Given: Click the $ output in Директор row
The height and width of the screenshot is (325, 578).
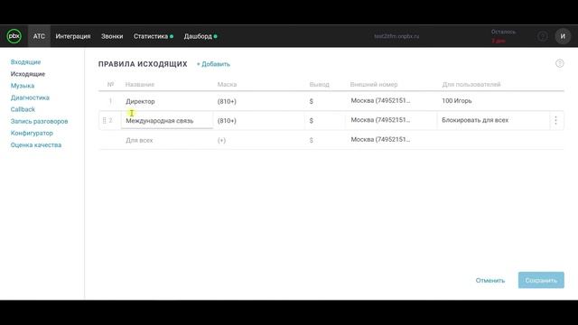Looking at the screenshot, I should (x=312, y=101).
